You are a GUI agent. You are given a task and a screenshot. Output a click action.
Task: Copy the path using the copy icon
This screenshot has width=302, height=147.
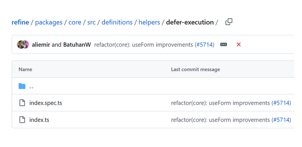coord(229,22)
